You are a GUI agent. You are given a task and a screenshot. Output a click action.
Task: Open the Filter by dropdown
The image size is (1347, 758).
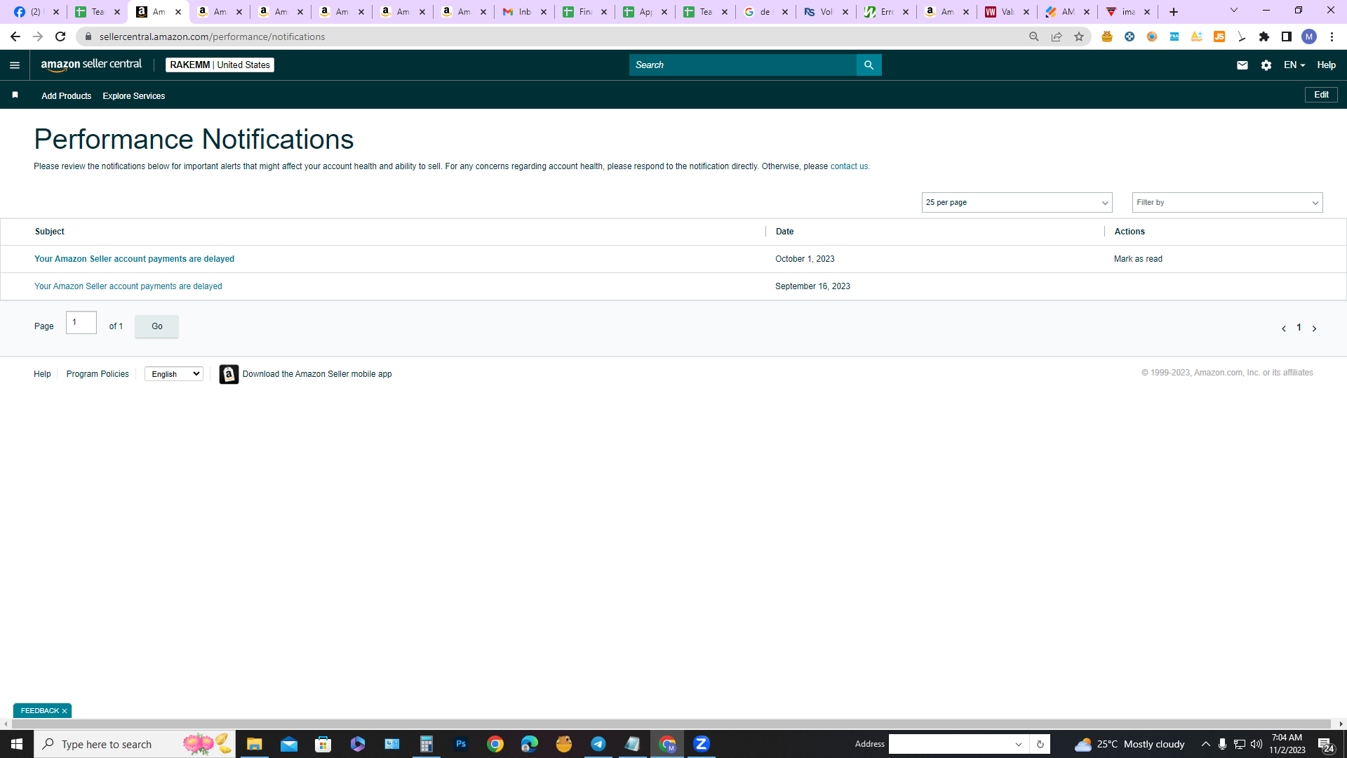coord(1227,202)
